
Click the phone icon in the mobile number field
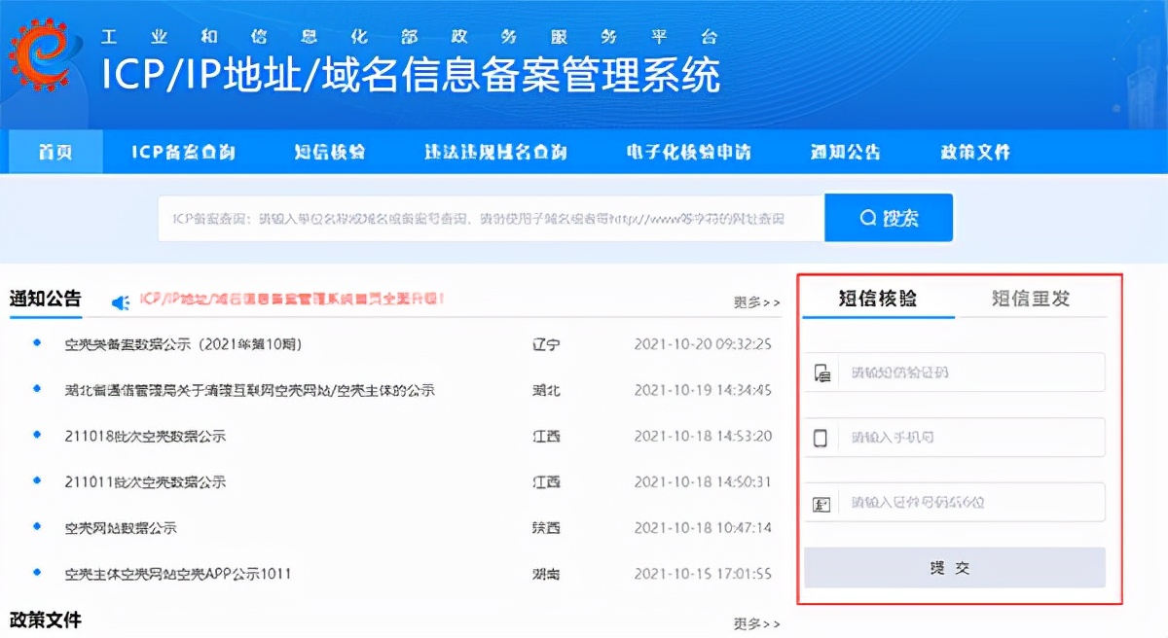[x=822, y=437]
